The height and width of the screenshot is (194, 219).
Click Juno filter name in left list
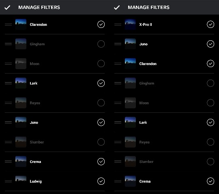pos(34,122)
